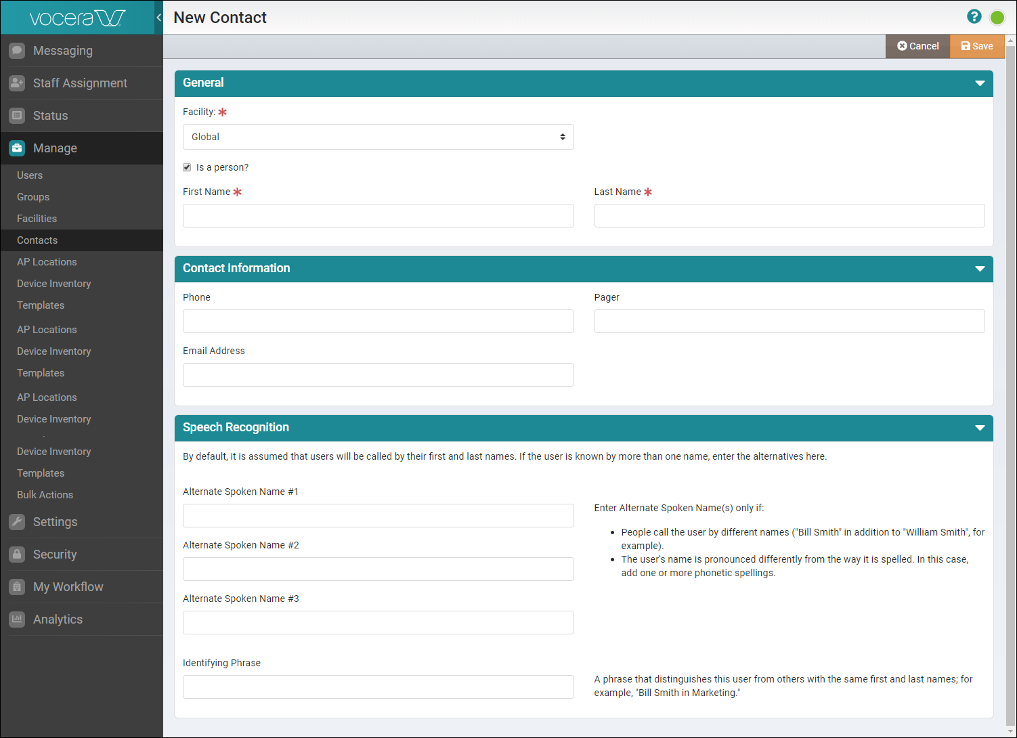This screenshot has height=738, width=1017.
Task: Collapse the Speech Recognition section
Action: point(979,428)
